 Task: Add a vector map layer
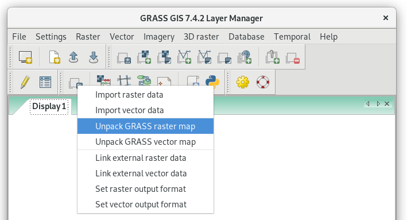184,57
